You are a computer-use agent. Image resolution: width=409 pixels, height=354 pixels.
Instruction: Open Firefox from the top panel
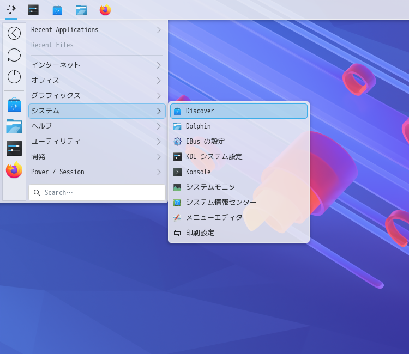pos(105,10)
